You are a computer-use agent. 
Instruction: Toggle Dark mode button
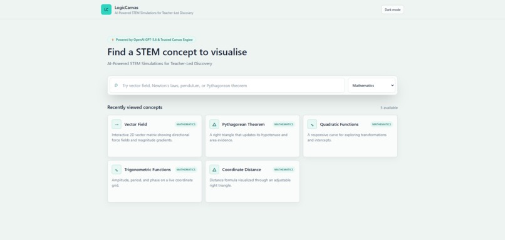pos(392,9)
